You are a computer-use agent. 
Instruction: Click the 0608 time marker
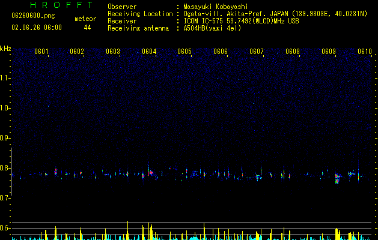pyautogui.click(x=293, y=52)
